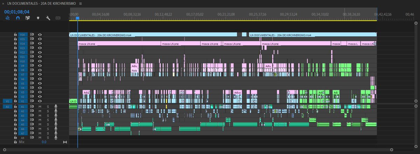Viewport: 420px width, 154px height.
Task: Hide track V16 with eye icon
Action: (x=40, y=35)
